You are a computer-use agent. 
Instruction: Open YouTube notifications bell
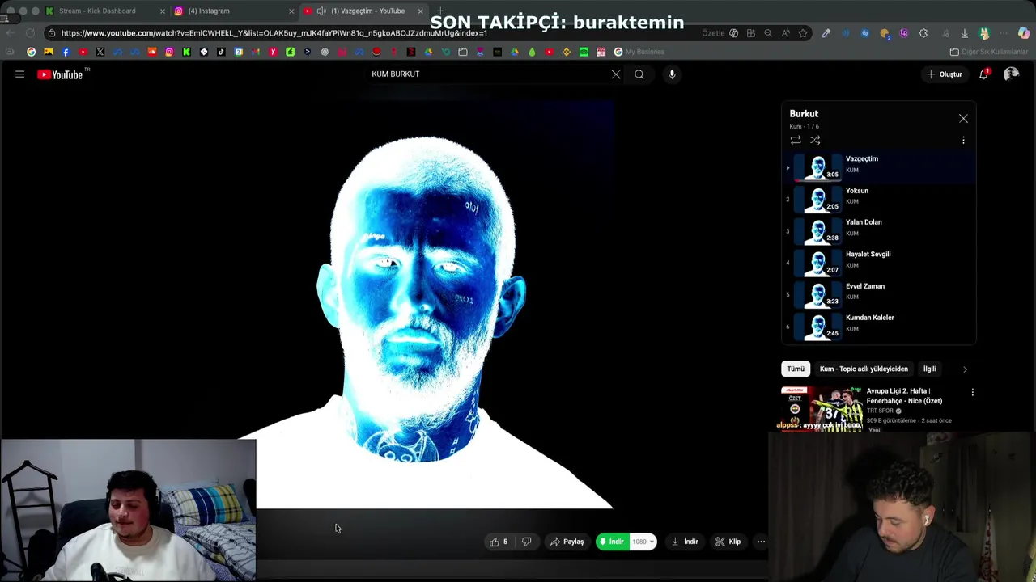[x=984, y=74]
